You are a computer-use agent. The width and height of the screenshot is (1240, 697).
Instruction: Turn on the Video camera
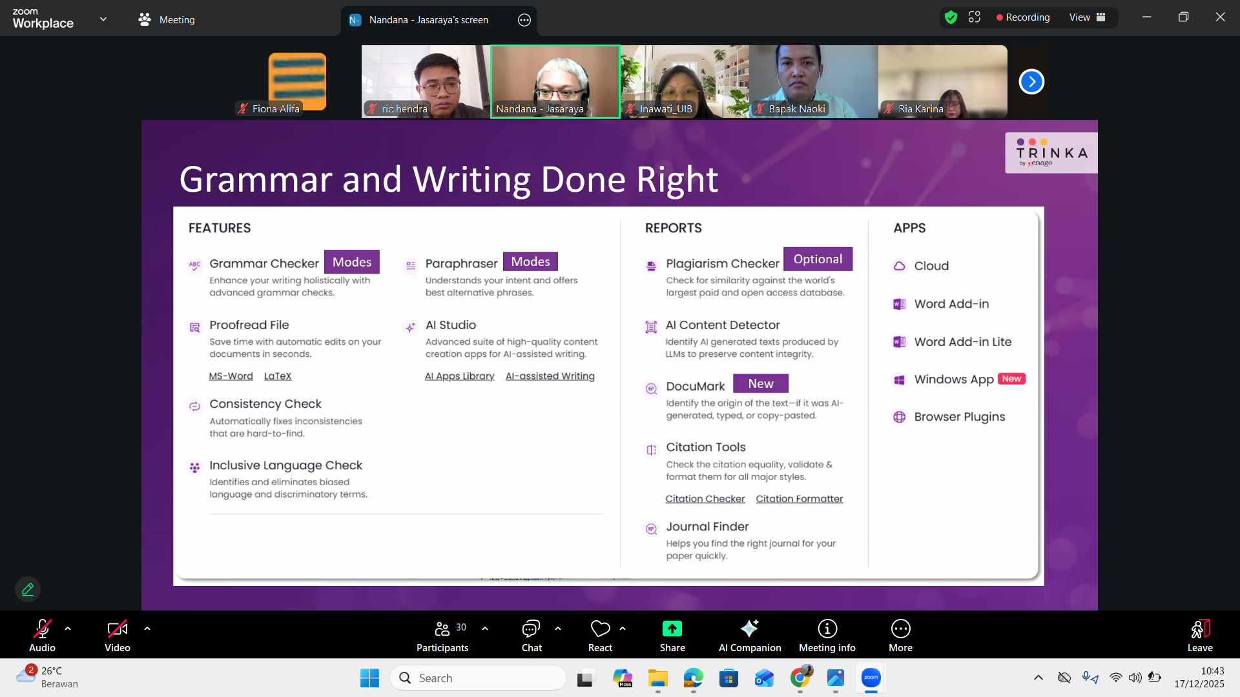click(x=117, y=629)
